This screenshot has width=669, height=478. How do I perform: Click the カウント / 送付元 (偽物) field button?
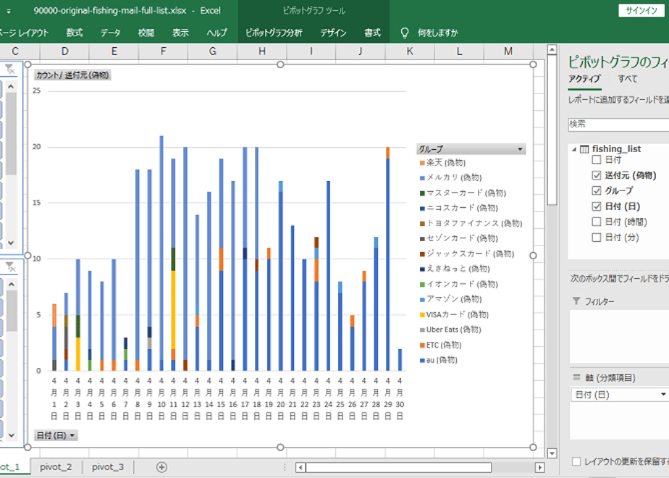point(72,75)
